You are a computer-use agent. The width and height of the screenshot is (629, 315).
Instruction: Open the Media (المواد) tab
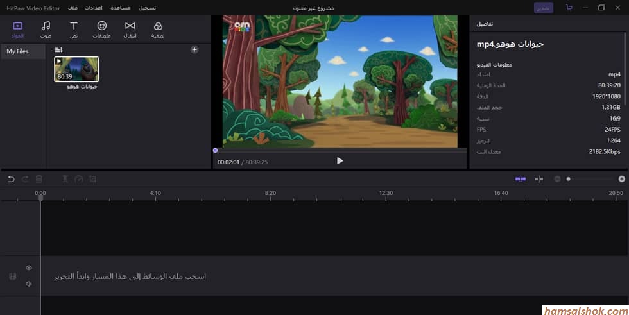click(x=18, y=30)
